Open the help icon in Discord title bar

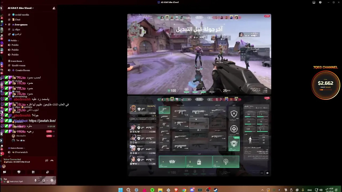coord(320,2)
